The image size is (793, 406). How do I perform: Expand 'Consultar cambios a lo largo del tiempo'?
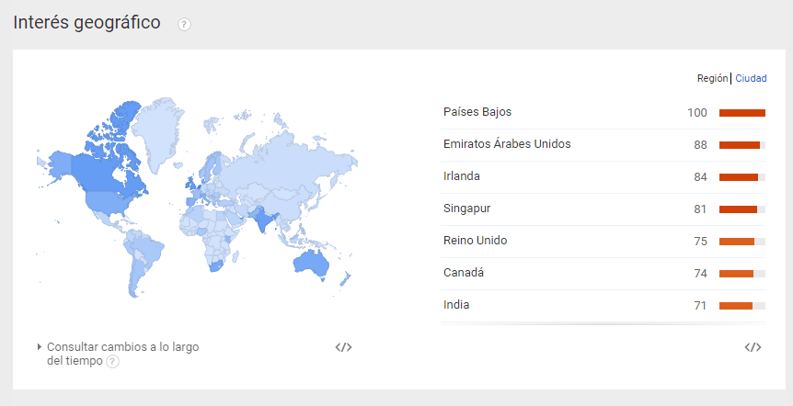click(x=122, y=347)
